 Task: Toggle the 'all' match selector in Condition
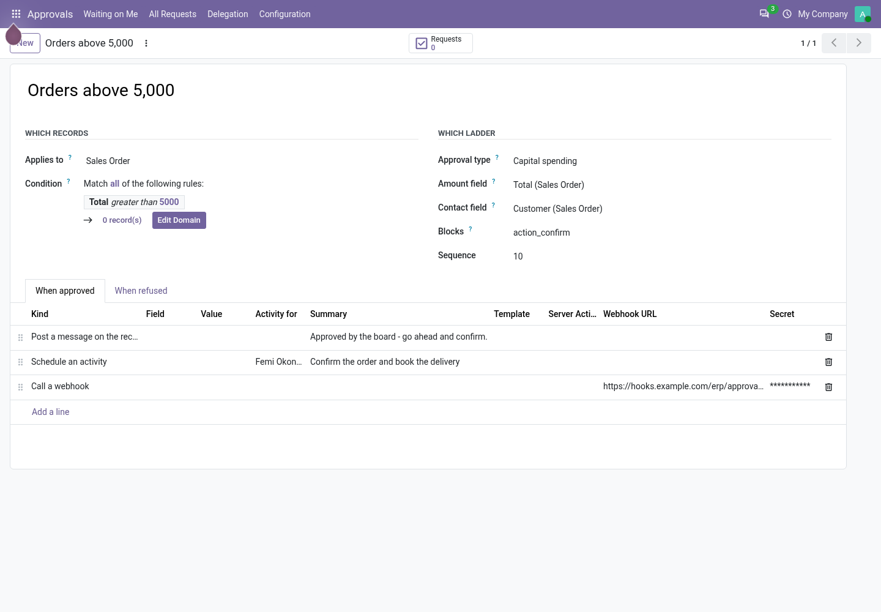tap(114, 184)
